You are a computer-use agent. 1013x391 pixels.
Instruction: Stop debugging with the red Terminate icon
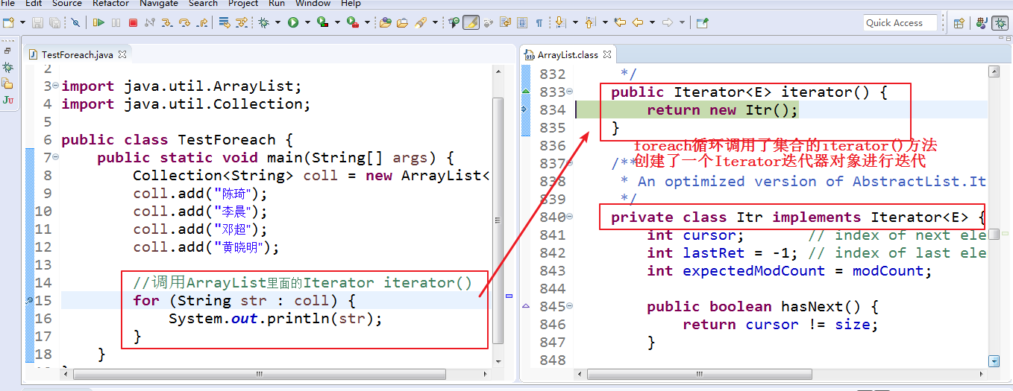[x=133, y=23]
